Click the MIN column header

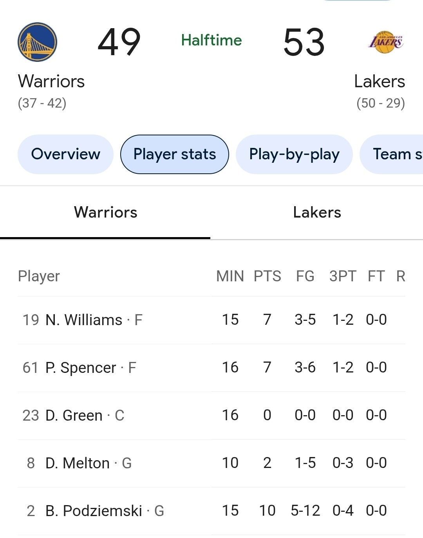pos(230,276)
